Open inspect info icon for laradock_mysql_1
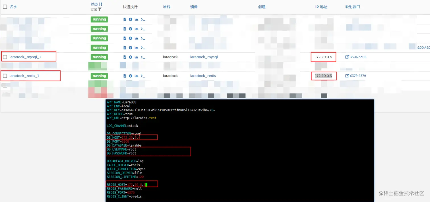 coord(131,57)
